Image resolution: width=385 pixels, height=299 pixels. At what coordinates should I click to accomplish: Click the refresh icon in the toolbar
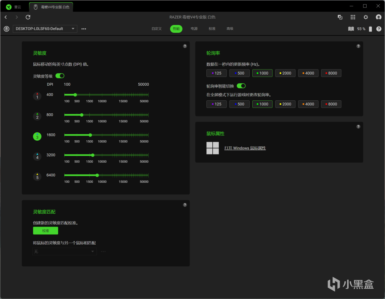point(28,17)
